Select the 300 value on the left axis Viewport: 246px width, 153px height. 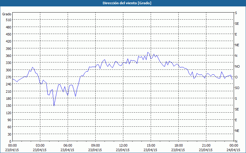[x=9, y=70]
